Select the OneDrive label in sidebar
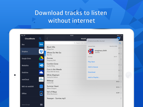143x107 pixels. tap(25, 73)
